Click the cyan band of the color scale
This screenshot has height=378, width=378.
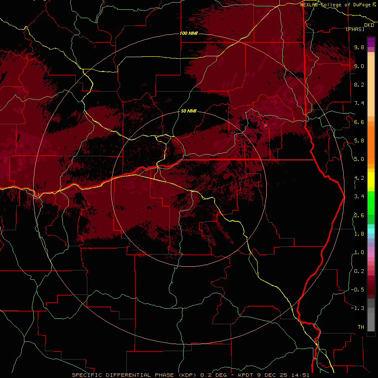[371, 231]
